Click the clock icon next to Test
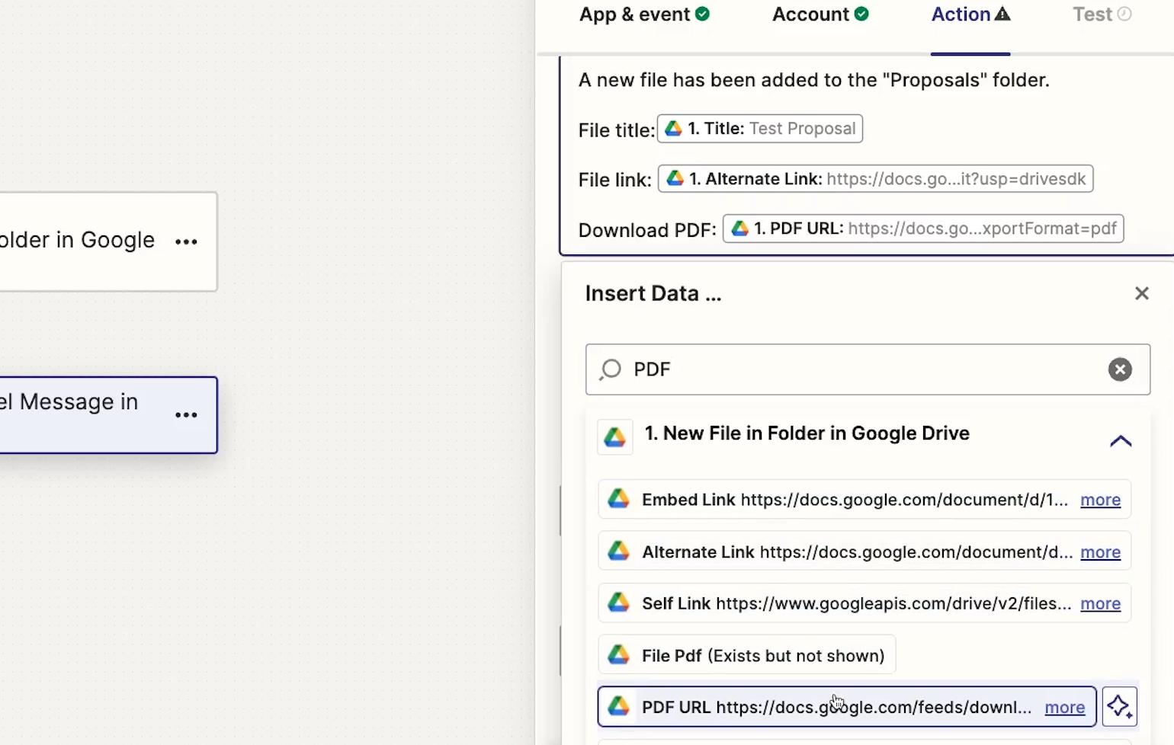The width and height of the screenshot is (1174, 745). [x=1124, y=14]
